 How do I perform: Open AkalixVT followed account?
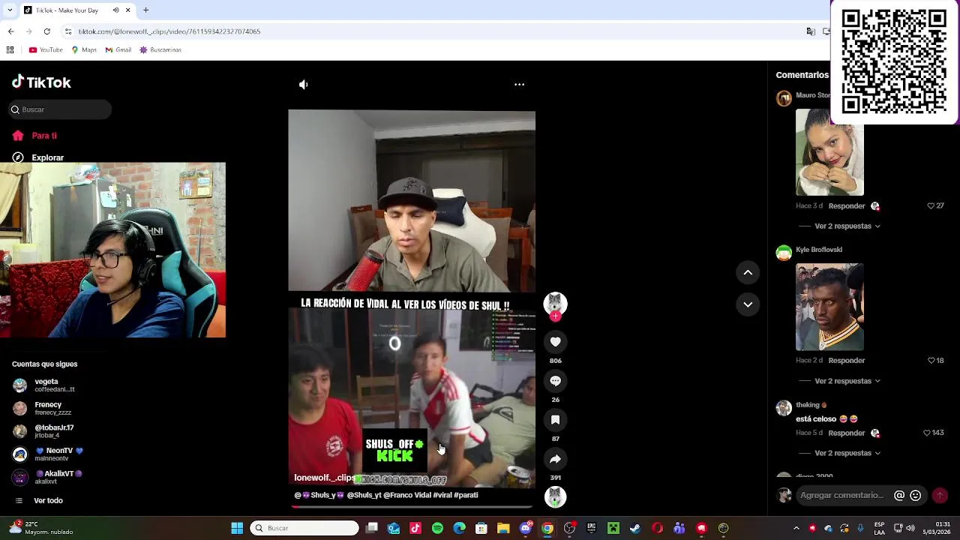49,478
